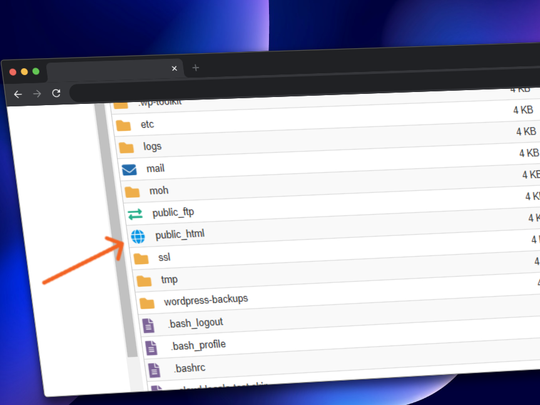Close the current browser tab
This screenshot has width=540, height=405.
point(175,68)
